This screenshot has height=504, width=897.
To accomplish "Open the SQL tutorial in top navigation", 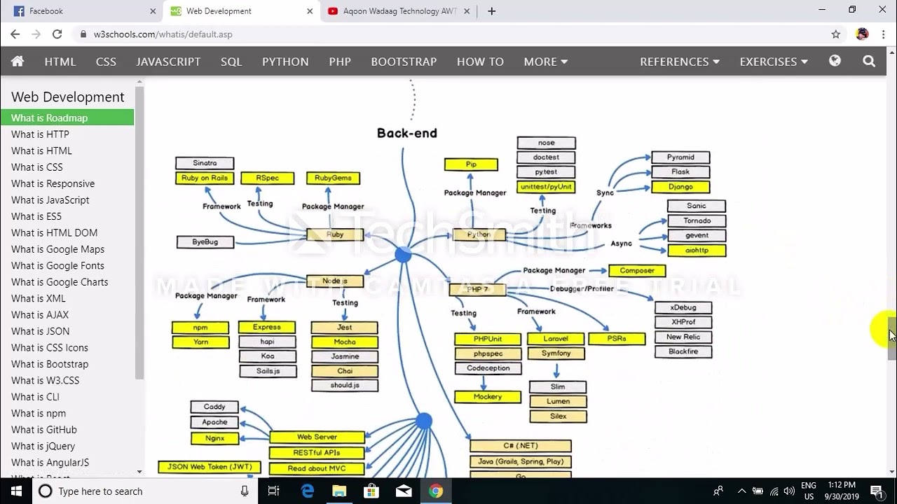I will (231, 62).
